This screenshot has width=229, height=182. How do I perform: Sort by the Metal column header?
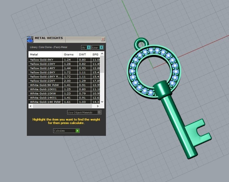point(45,54)
